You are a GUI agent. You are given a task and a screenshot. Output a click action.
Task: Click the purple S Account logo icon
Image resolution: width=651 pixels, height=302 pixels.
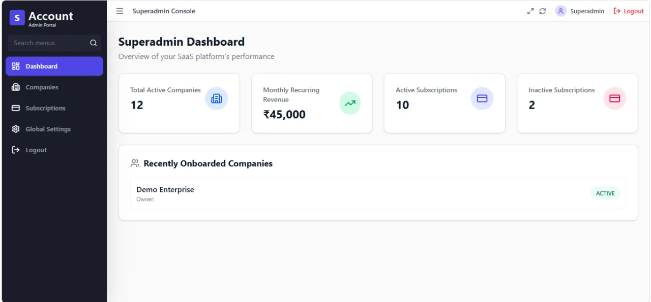coord(17,18)
